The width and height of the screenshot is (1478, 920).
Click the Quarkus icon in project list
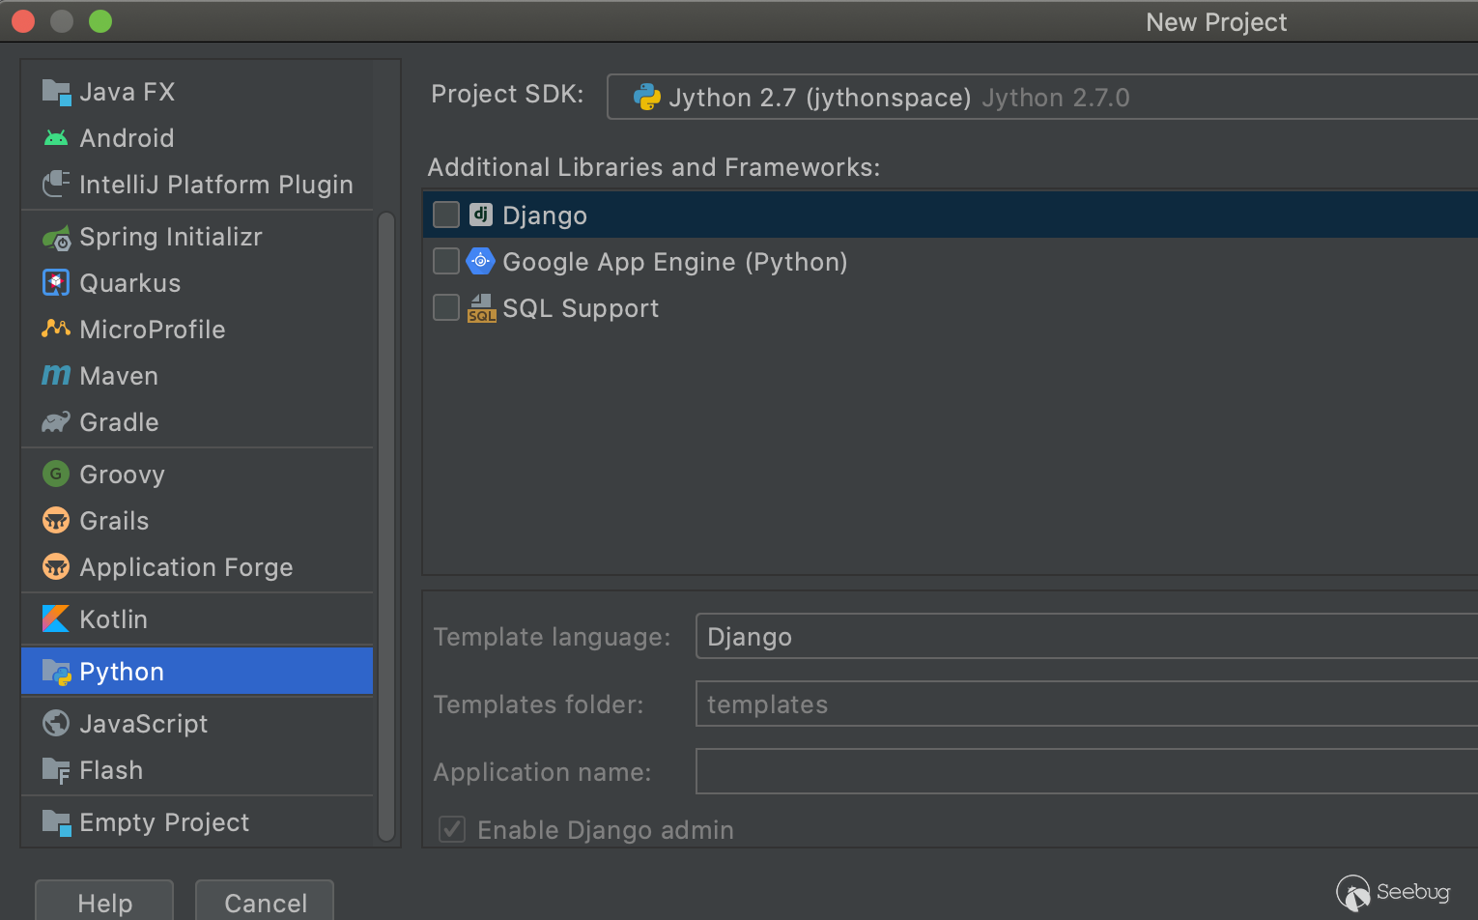tap(56, 283)
